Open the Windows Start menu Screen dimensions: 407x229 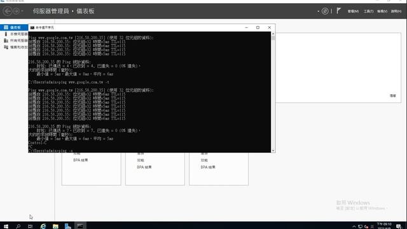[x=6, y=226]
